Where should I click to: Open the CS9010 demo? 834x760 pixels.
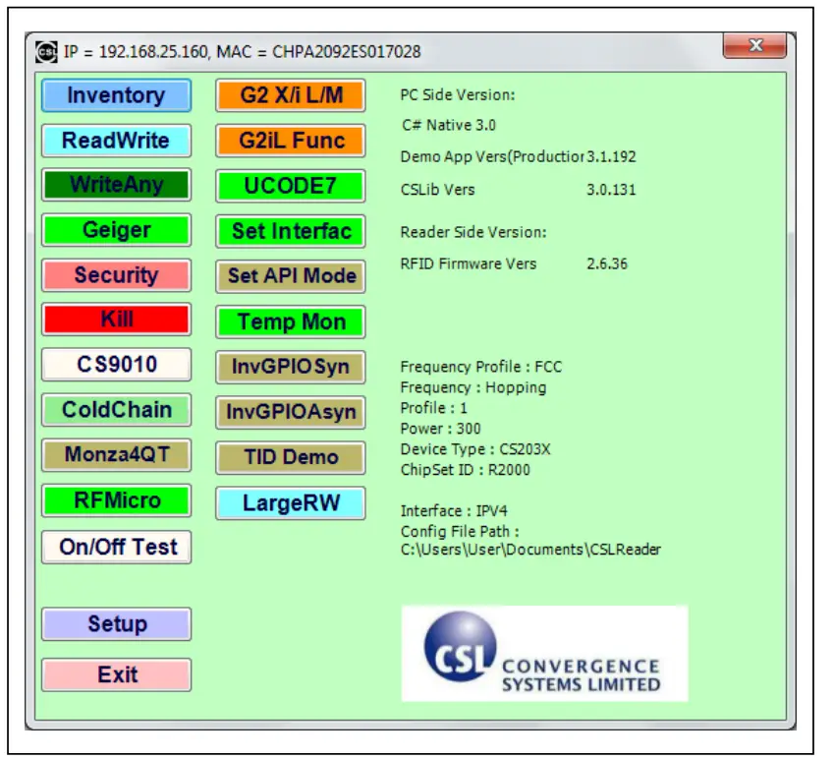[115, 365]
